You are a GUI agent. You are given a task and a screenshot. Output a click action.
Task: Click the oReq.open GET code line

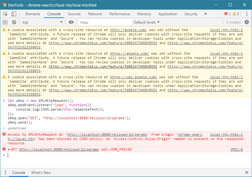(69, 118)
